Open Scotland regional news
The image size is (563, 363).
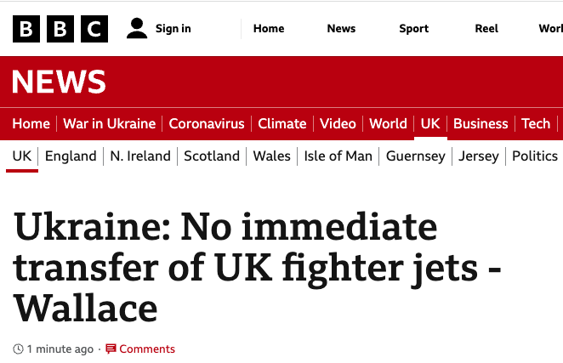coord(212,156)
